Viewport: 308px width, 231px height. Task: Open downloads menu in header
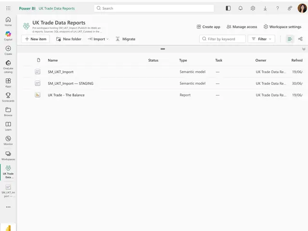click(265, 8)
